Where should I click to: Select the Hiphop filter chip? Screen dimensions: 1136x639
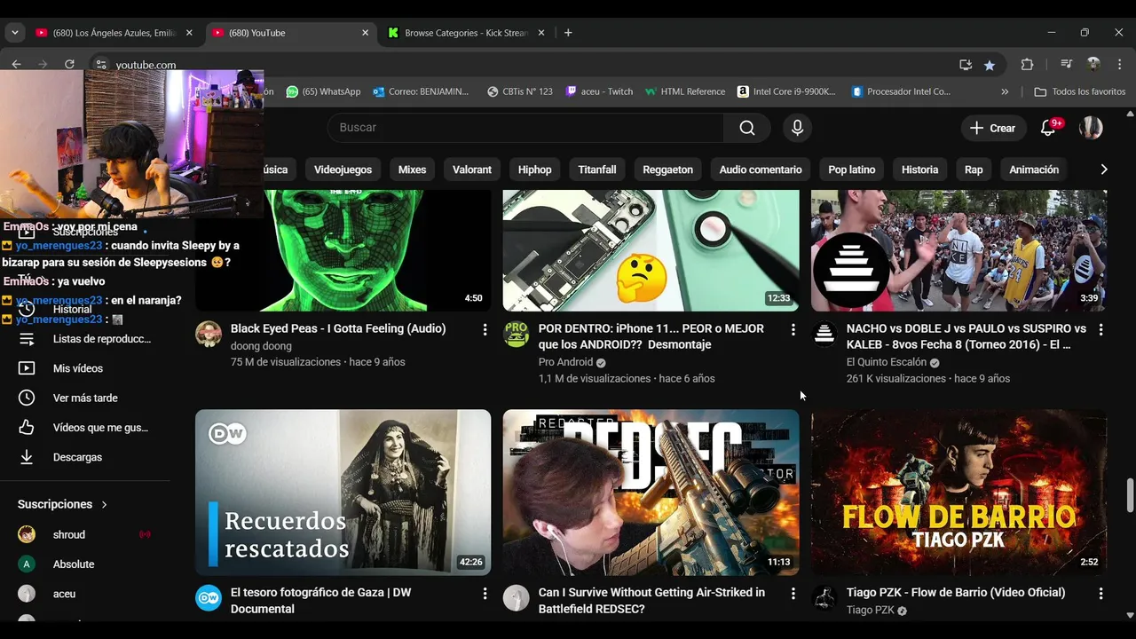click(x=534, y=170)
